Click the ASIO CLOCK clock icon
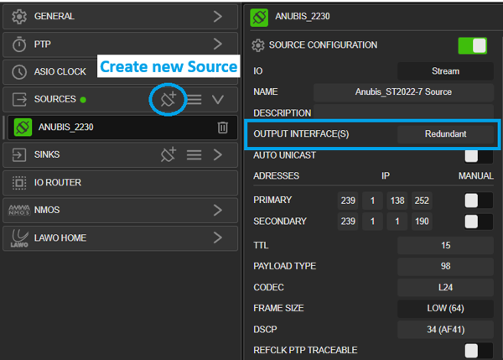The height and width of the screenshot is (360, 503). point(19,71)
